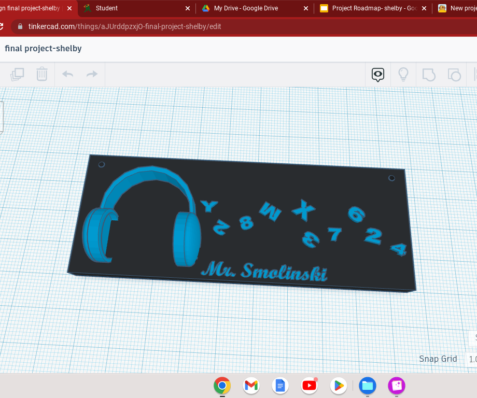The image size is (477, 398).
Task: Open Gmail from the shelf
Action: point(251,386)
